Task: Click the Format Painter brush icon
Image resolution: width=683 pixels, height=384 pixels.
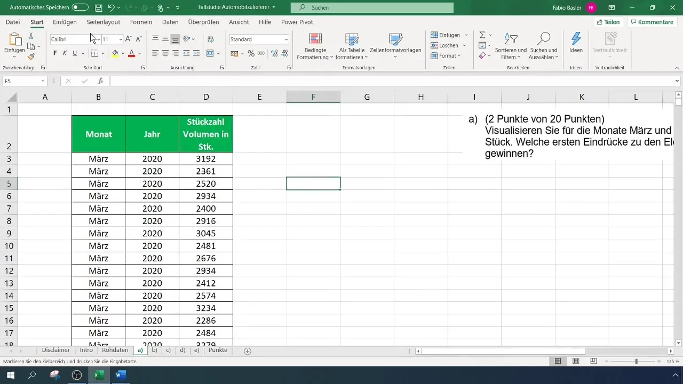Action: pos(31,57)
